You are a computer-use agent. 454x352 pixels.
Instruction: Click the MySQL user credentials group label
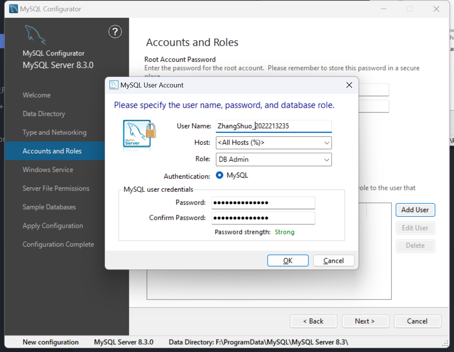159,190
